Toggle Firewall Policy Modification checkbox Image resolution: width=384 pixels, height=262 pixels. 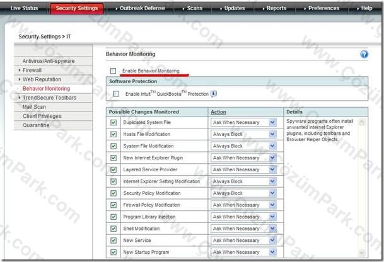point(113,205)
